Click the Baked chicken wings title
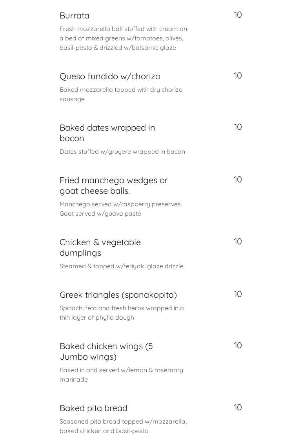 pyautogui.click(x=106, y=351)
